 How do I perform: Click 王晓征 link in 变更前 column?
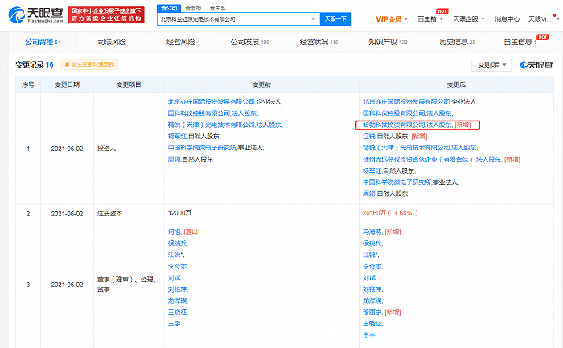click(177, 313)
